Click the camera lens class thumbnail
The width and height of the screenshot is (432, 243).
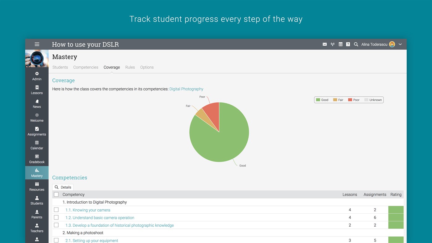(x=37, y=58)
